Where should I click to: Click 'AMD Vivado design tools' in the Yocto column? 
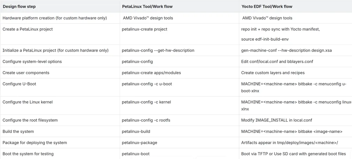(x=267, y=18)
